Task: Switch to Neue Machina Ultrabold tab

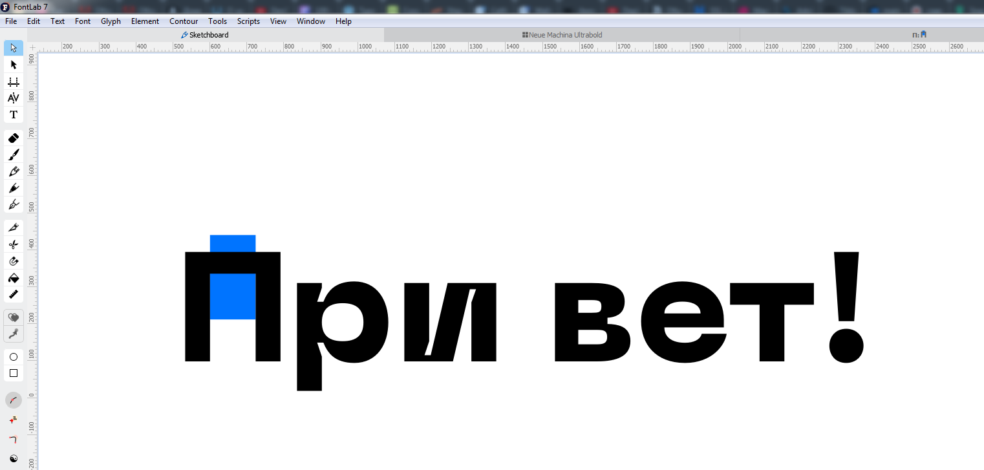Action: (x=562, y=35)
